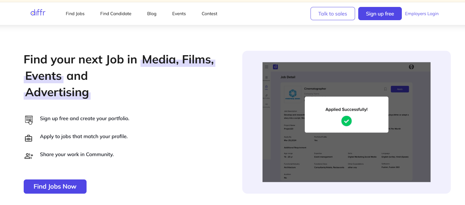The width and height of the screenshot is (465, 205).
Task: Select the Dashboard icon in the preview sidebar
Action: [266, 77]
